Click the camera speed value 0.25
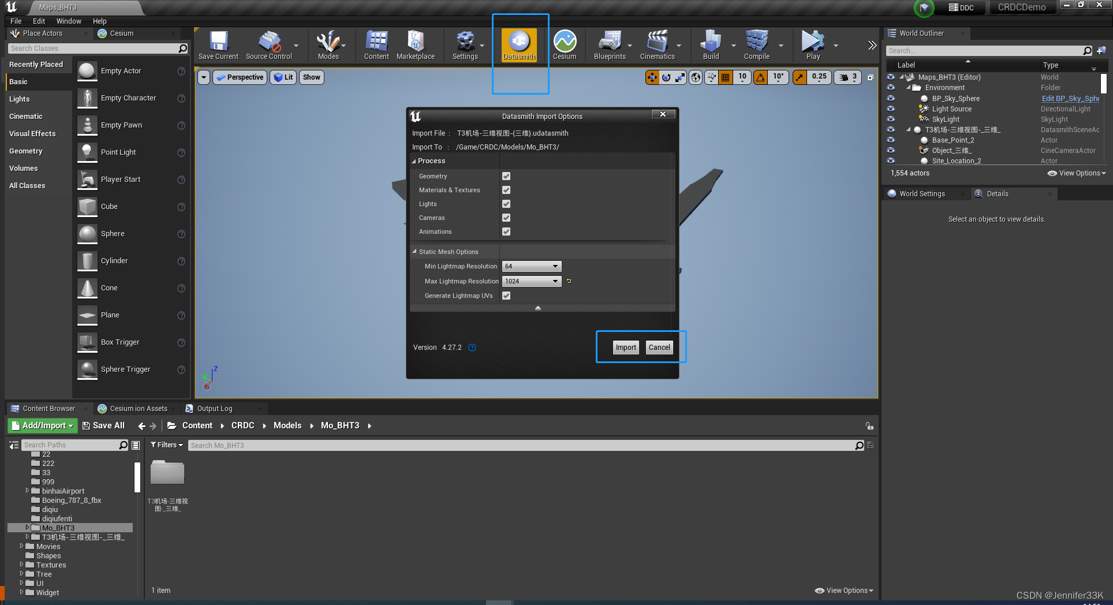1113x605 pixels. tap(819, 77)
